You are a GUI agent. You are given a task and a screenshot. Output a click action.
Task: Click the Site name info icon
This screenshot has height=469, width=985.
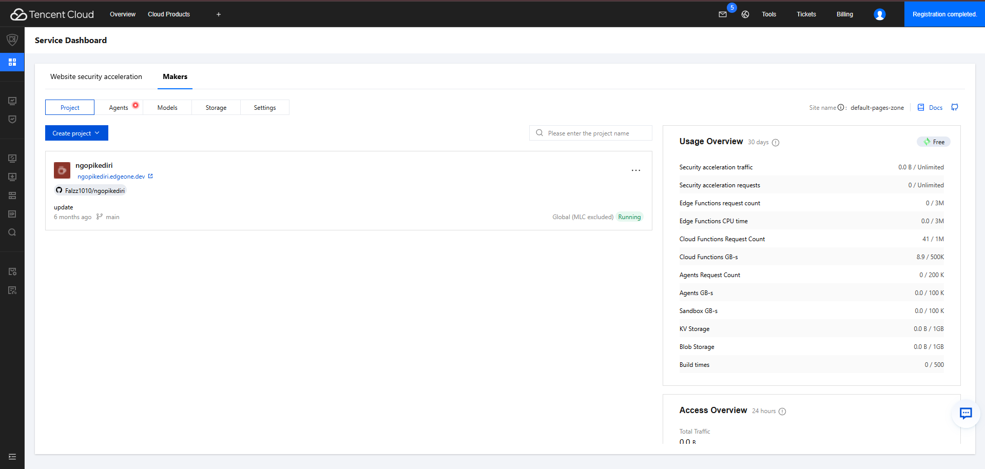(841, 107)
